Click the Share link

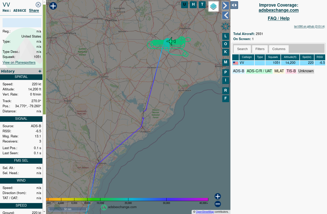point(34,10)
